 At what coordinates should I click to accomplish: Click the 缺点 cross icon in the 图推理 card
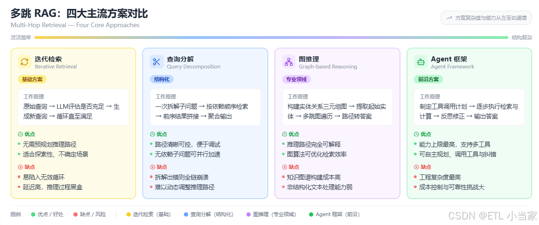(x=284, y=167)
